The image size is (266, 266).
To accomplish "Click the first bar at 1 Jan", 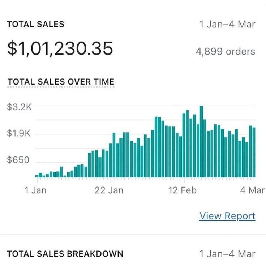I will coord(37,176).
